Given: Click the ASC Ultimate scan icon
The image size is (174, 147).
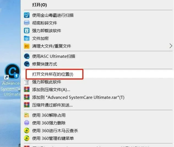Looking at the screenshot, I should point(27,56).
